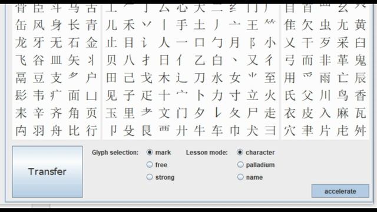Select the 车 radical
Image resolution: width=377 pixels, height=212 pixels.
click(x=217, y=131)
